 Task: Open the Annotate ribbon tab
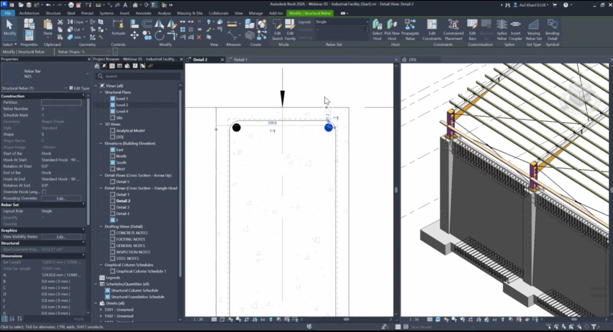tap(144, 13)
